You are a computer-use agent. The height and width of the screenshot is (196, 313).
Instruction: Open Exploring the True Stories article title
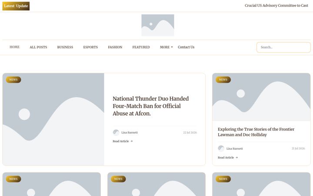pos(256,132)
